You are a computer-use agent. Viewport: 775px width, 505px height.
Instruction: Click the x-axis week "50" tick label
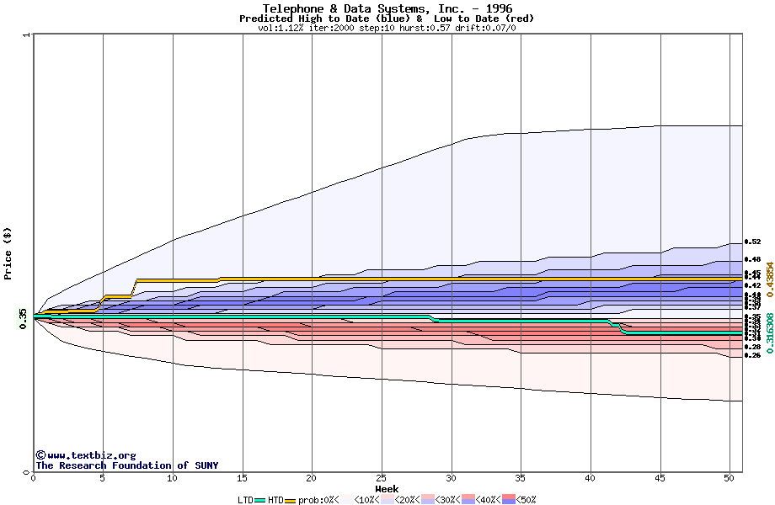tap(730, 478)
